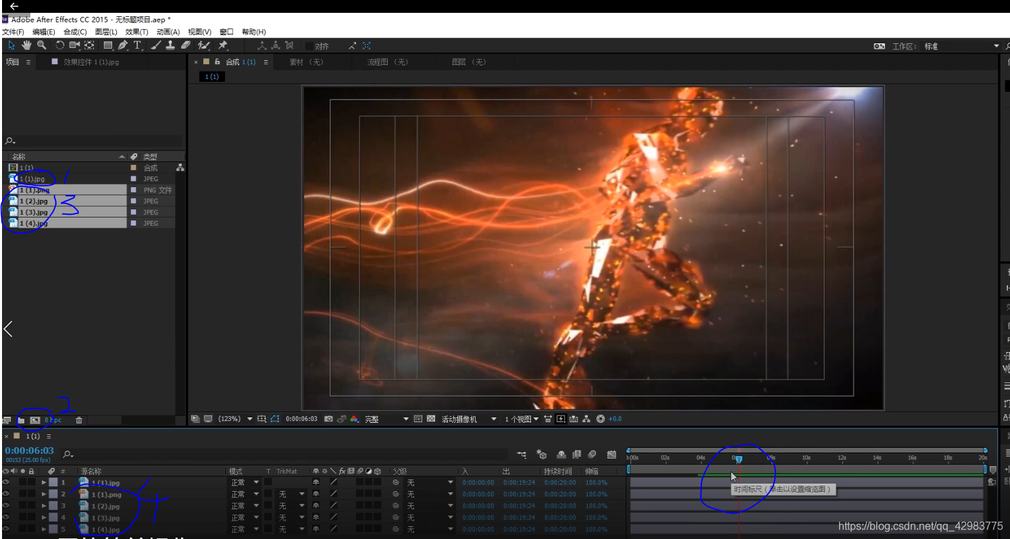Open the 工作区 标准 workspace dropdown
The height and width of the screenshot is (539, 1010).
coord(961,46)
